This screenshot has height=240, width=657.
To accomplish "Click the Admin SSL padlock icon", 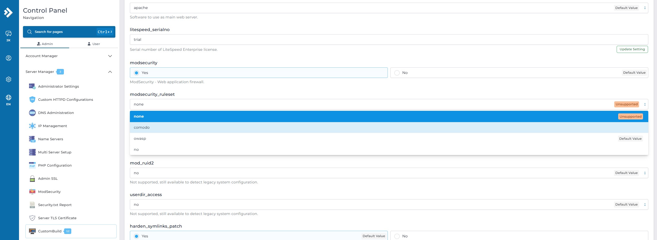I will tap(32, 178).
